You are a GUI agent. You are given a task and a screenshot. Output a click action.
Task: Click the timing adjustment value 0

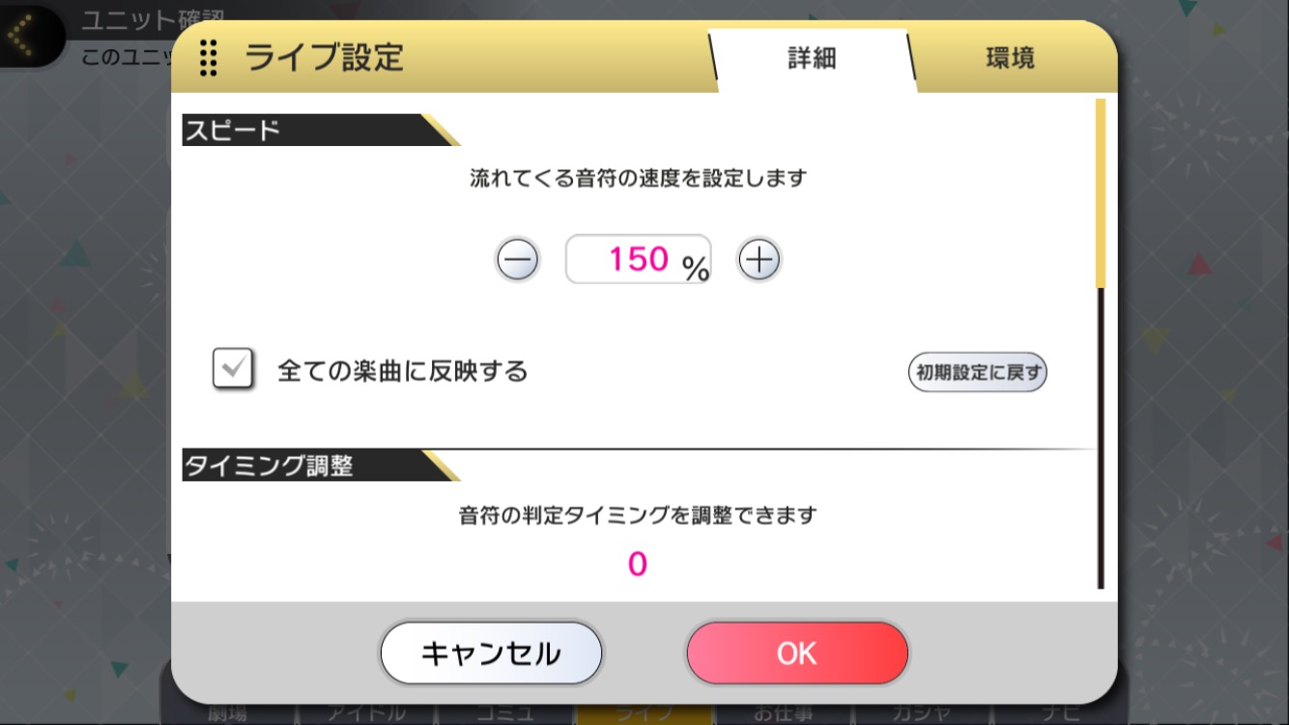click(x=637, y=564)
